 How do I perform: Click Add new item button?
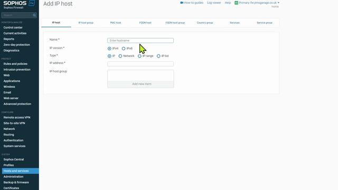tap(140, 84)
